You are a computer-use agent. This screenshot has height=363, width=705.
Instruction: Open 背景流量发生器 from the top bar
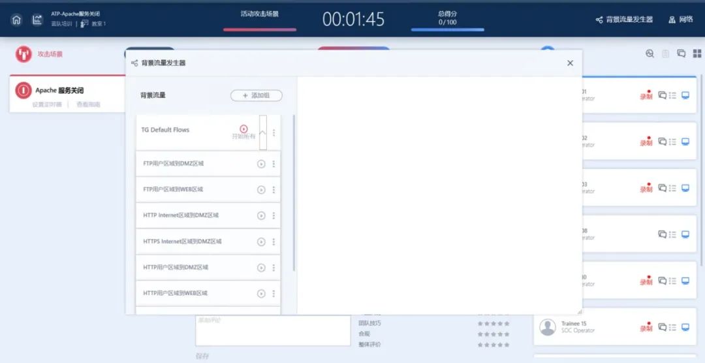pyautogui.click(x=624, y=20)
